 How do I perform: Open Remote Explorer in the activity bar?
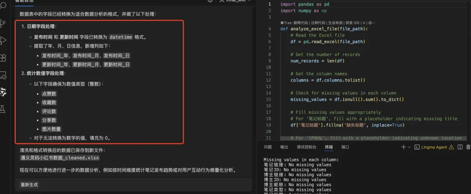point(3,75)
